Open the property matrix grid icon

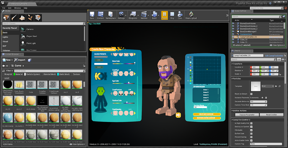(279, 59)
